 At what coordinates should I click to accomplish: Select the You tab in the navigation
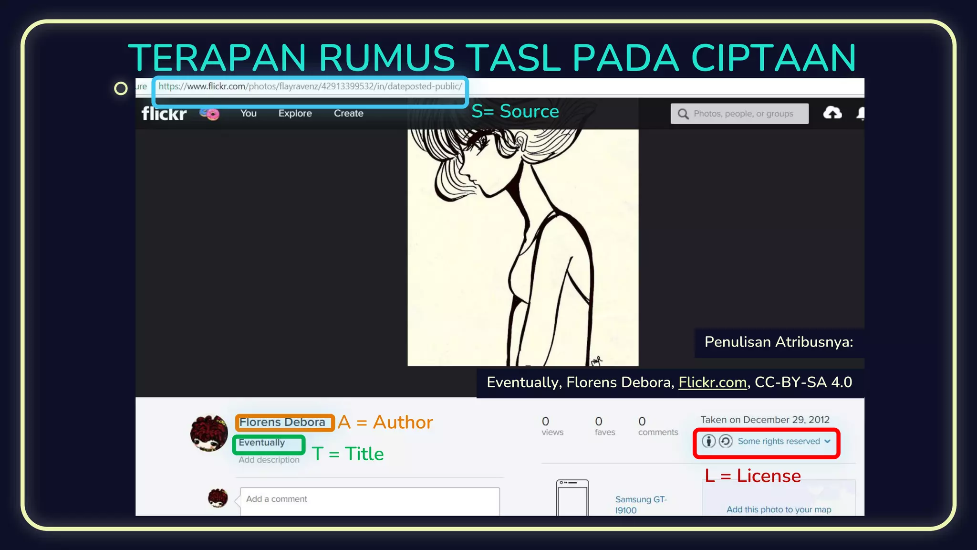(x=248, y=113)
